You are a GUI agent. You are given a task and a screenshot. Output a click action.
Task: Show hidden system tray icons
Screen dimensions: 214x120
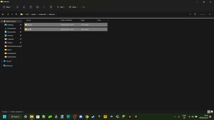pos(175,117)
